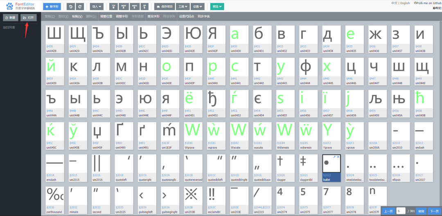The image size is (442, 216).
Task: Click the 打开 open button in sidebar
Action: point(29,18)
